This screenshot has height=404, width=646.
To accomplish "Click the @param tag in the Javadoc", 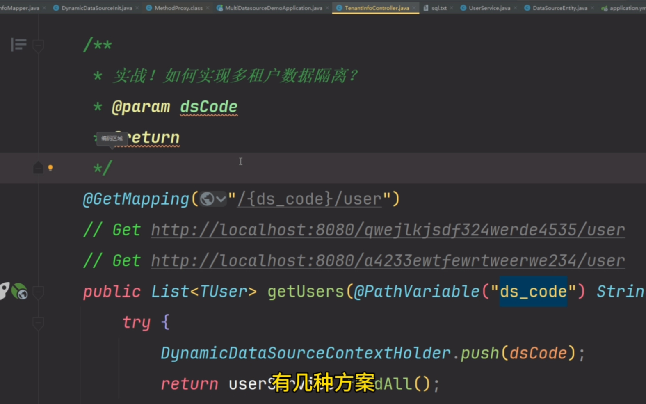I will (141, 107).
